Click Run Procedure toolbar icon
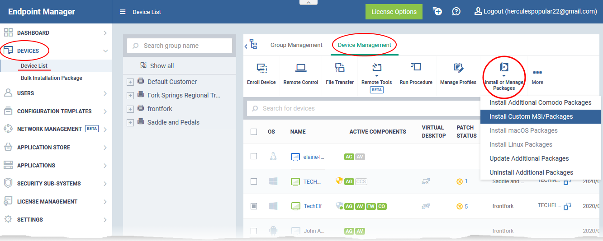Screen dimensions: 603x241 pyautogui.click(x=416, y=67)
